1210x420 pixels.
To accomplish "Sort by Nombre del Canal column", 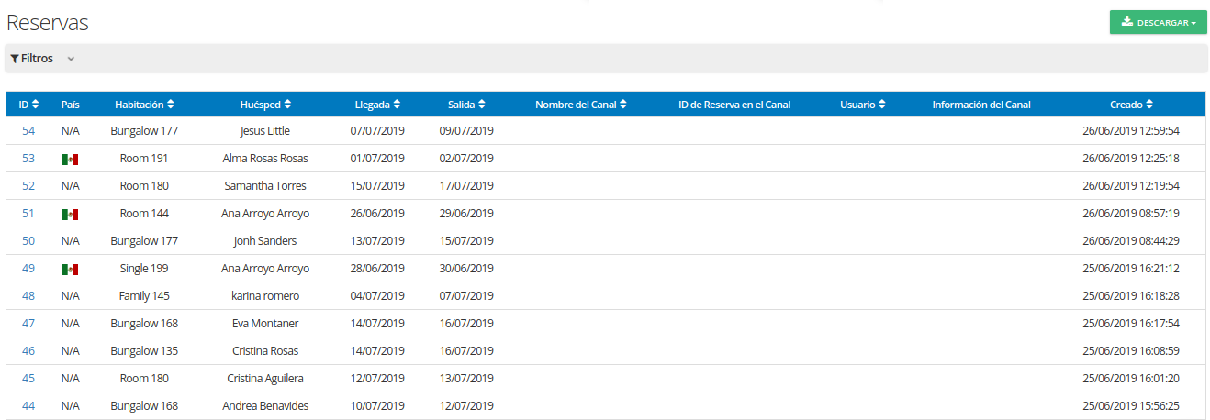I will click(x=581, y=105).
